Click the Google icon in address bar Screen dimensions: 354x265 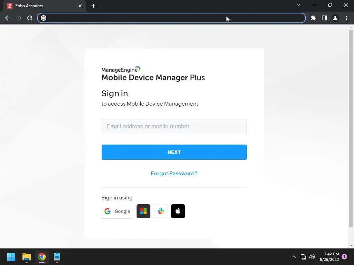coord(44,18)
